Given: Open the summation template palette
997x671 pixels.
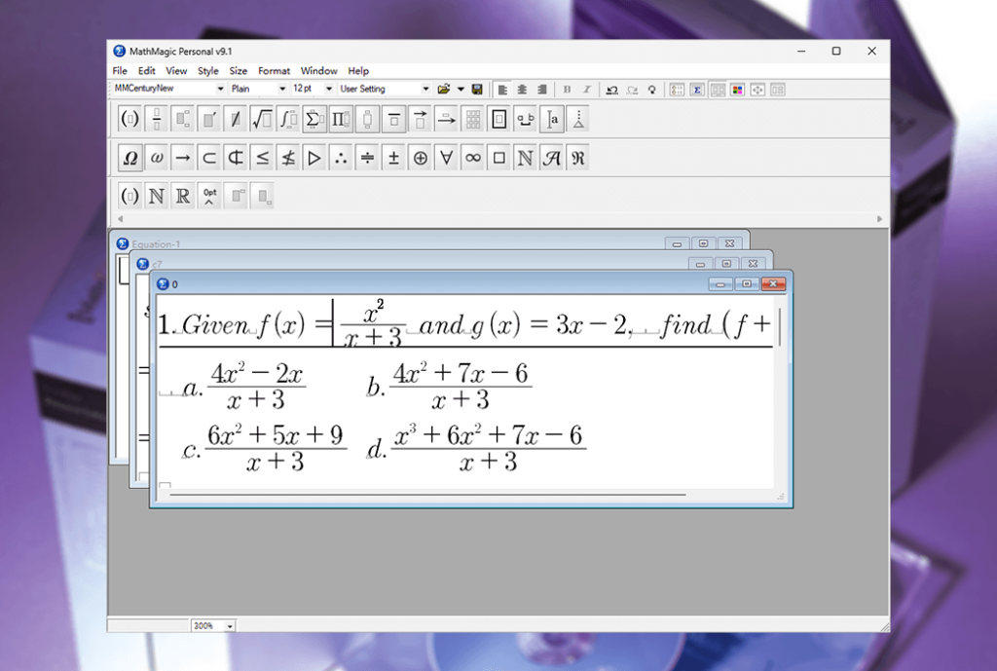Looking at the screenshot, I should pyautogui.click(x=314, y=119).
